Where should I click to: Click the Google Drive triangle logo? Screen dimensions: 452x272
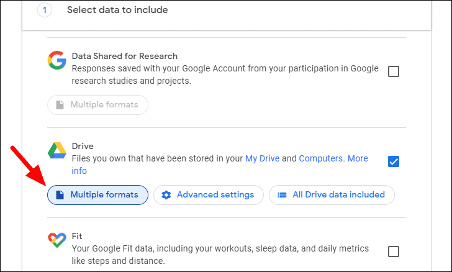click(x=56, y=151)
